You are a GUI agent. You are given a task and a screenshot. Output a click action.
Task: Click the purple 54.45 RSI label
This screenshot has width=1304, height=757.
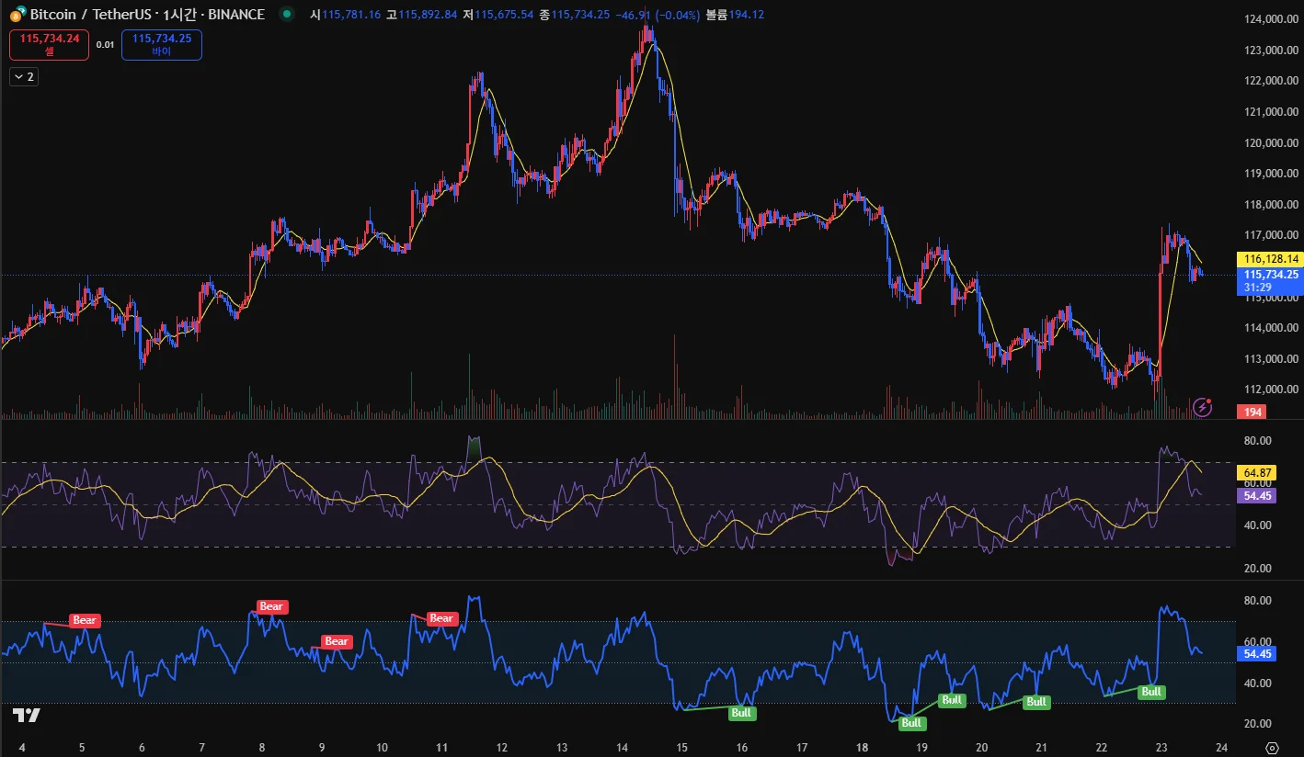pyautogui.click(x=1256, y=496)
